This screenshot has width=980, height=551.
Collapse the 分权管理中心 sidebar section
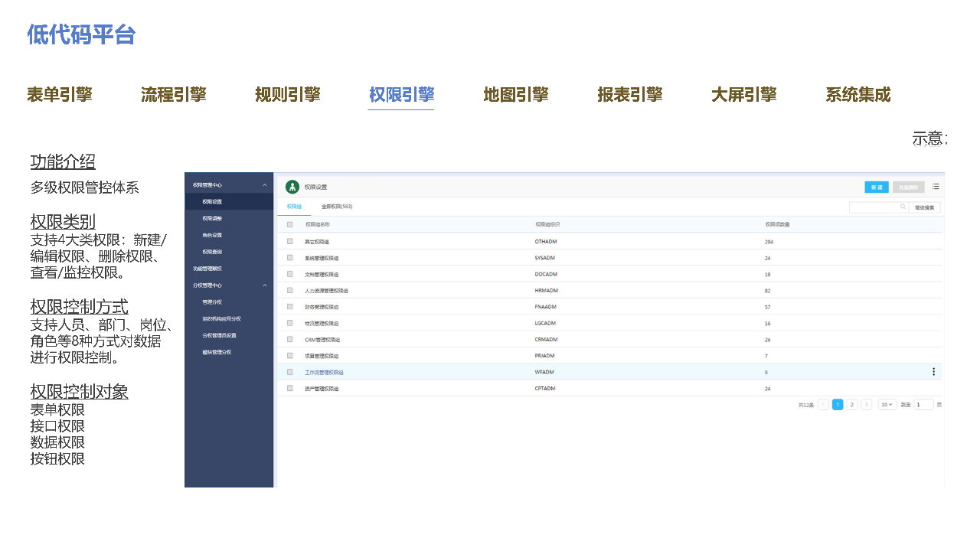[x=265, y=285]
